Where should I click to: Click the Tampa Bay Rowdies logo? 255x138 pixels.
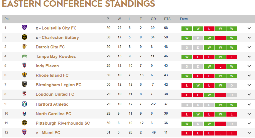coord(24,56)
